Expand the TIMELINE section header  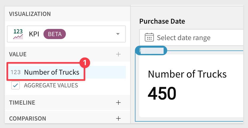point(22,103)
